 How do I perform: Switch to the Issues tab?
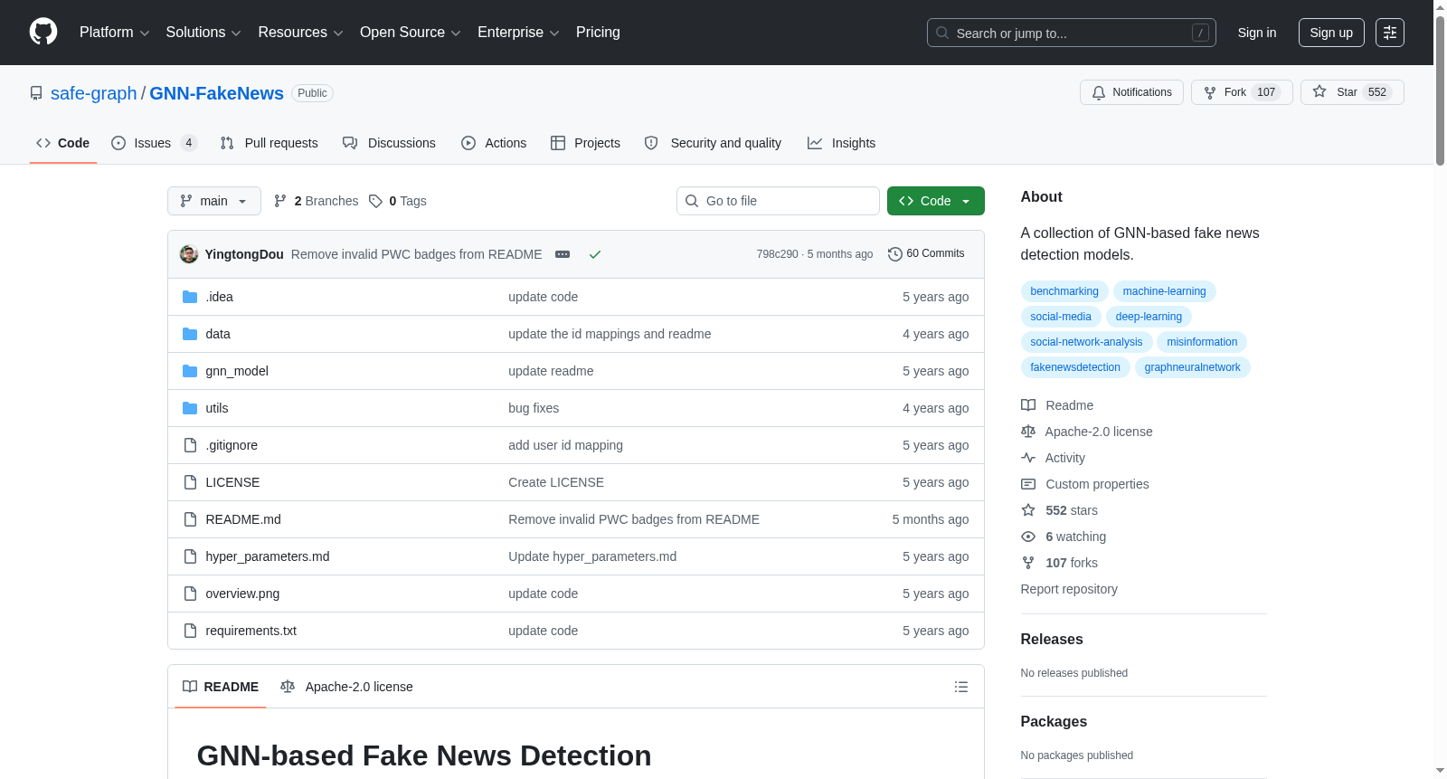coord(154,143)
